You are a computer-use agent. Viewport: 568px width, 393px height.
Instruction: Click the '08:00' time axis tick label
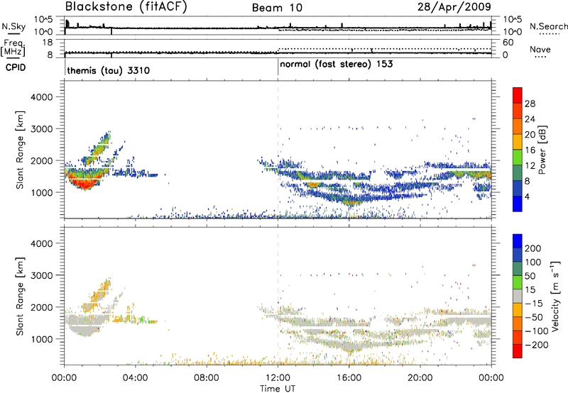(206, 378)
